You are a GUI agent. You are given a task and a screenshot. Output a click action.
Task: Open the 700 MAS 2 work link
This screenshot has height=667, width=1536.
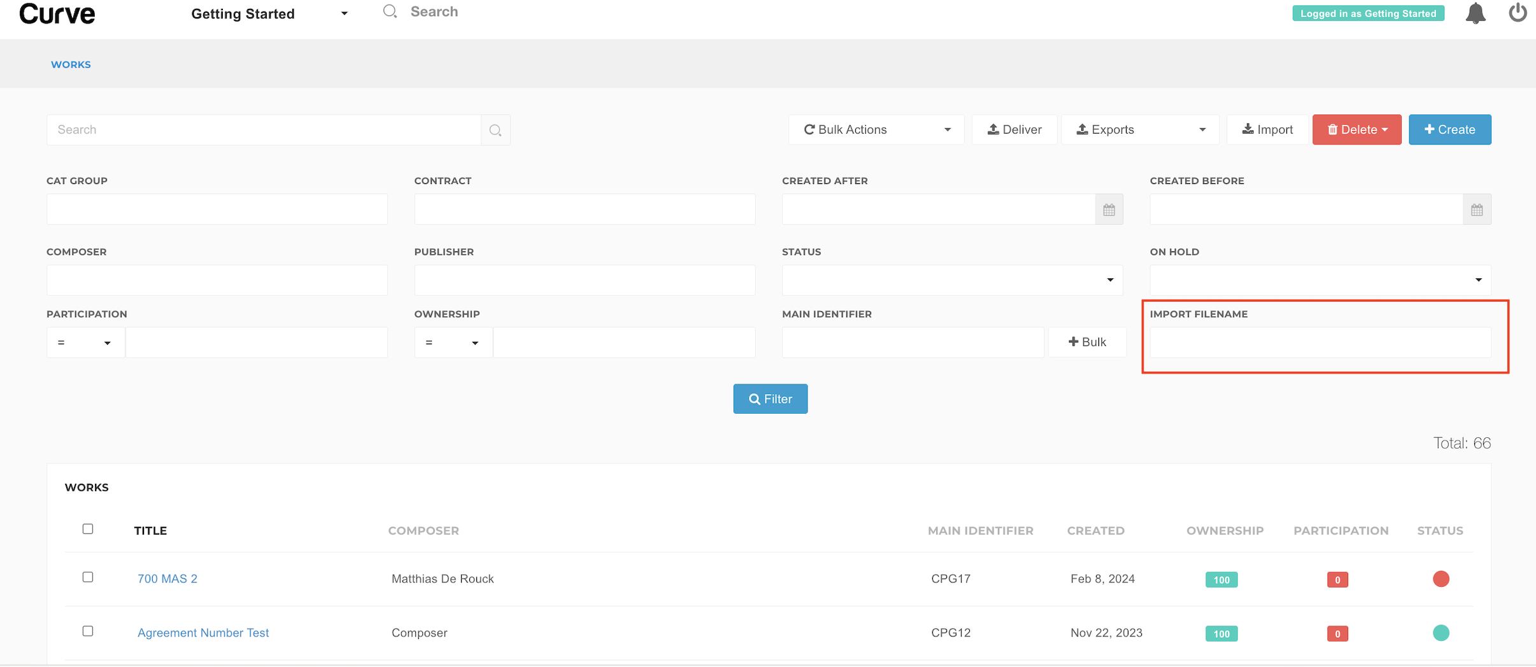167,579
